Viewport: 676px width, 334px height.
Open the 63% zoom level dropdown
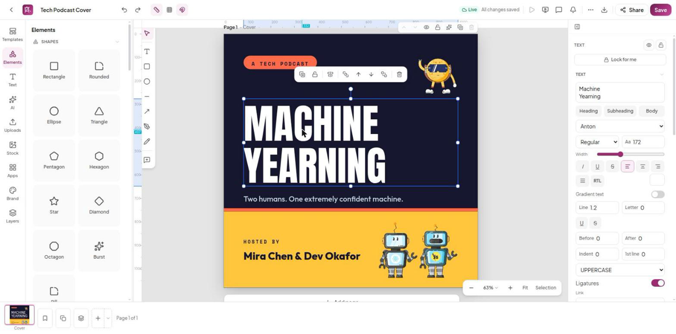490,288
